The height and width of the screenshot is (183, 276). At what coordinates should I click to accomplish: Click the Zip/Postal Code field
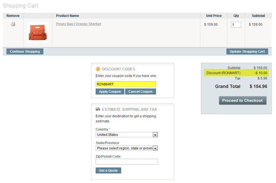point(127,162)
